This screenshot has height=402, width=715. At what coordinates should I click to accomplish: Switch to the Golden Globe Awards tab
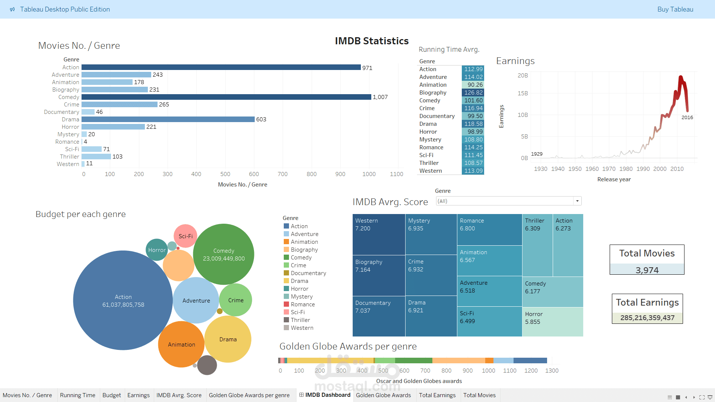[383, 395]
